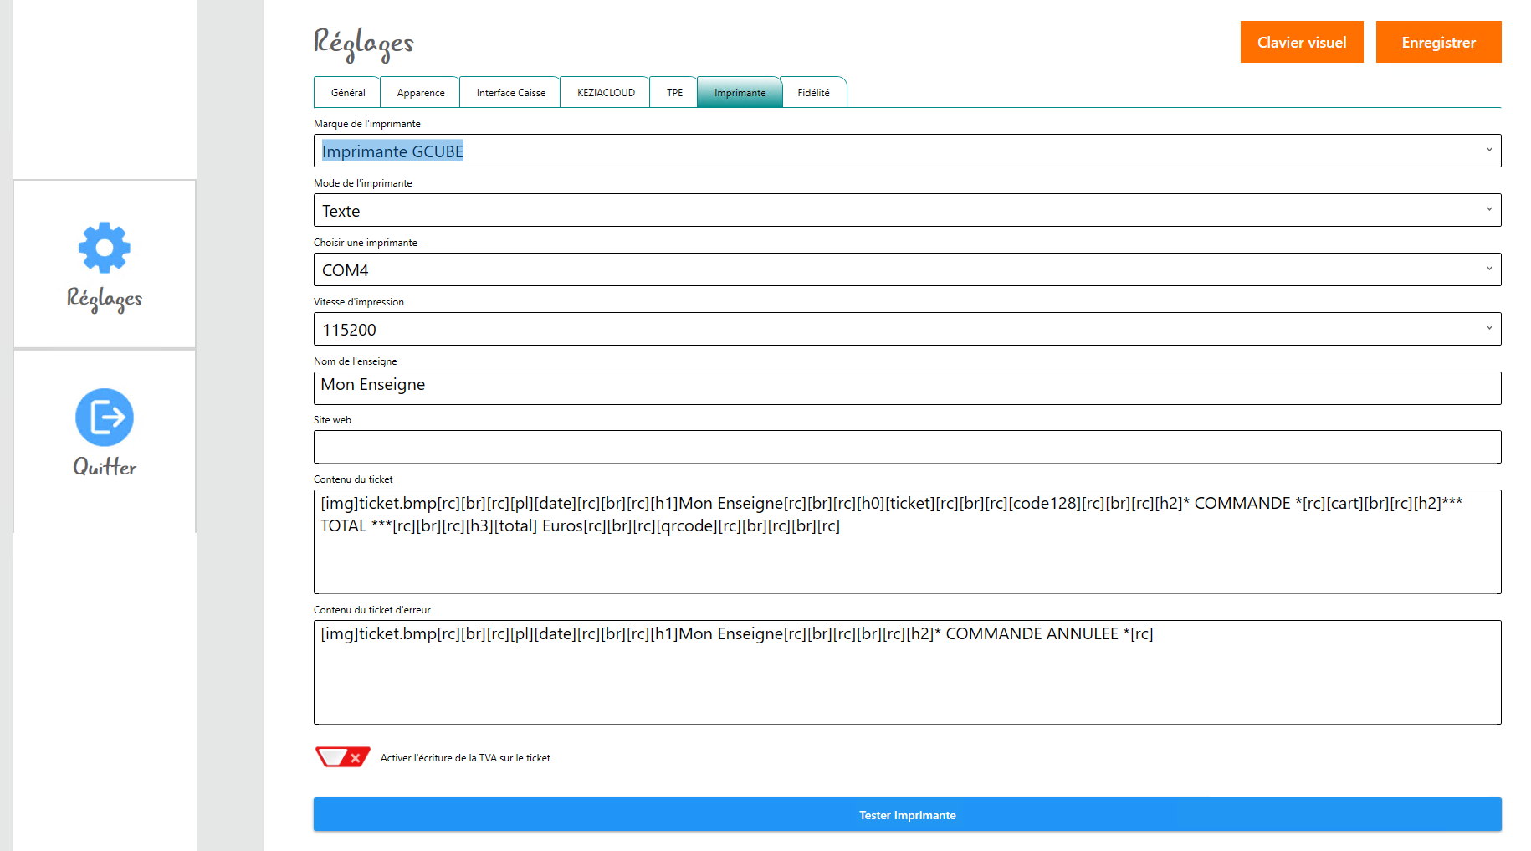Click into the Site web field
Image resolution: width=1531 pixels, height=851 pixels.
tap(907, 448)
